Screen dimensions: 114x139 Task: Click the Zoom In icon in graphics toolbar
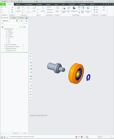[x=31, y=56]
